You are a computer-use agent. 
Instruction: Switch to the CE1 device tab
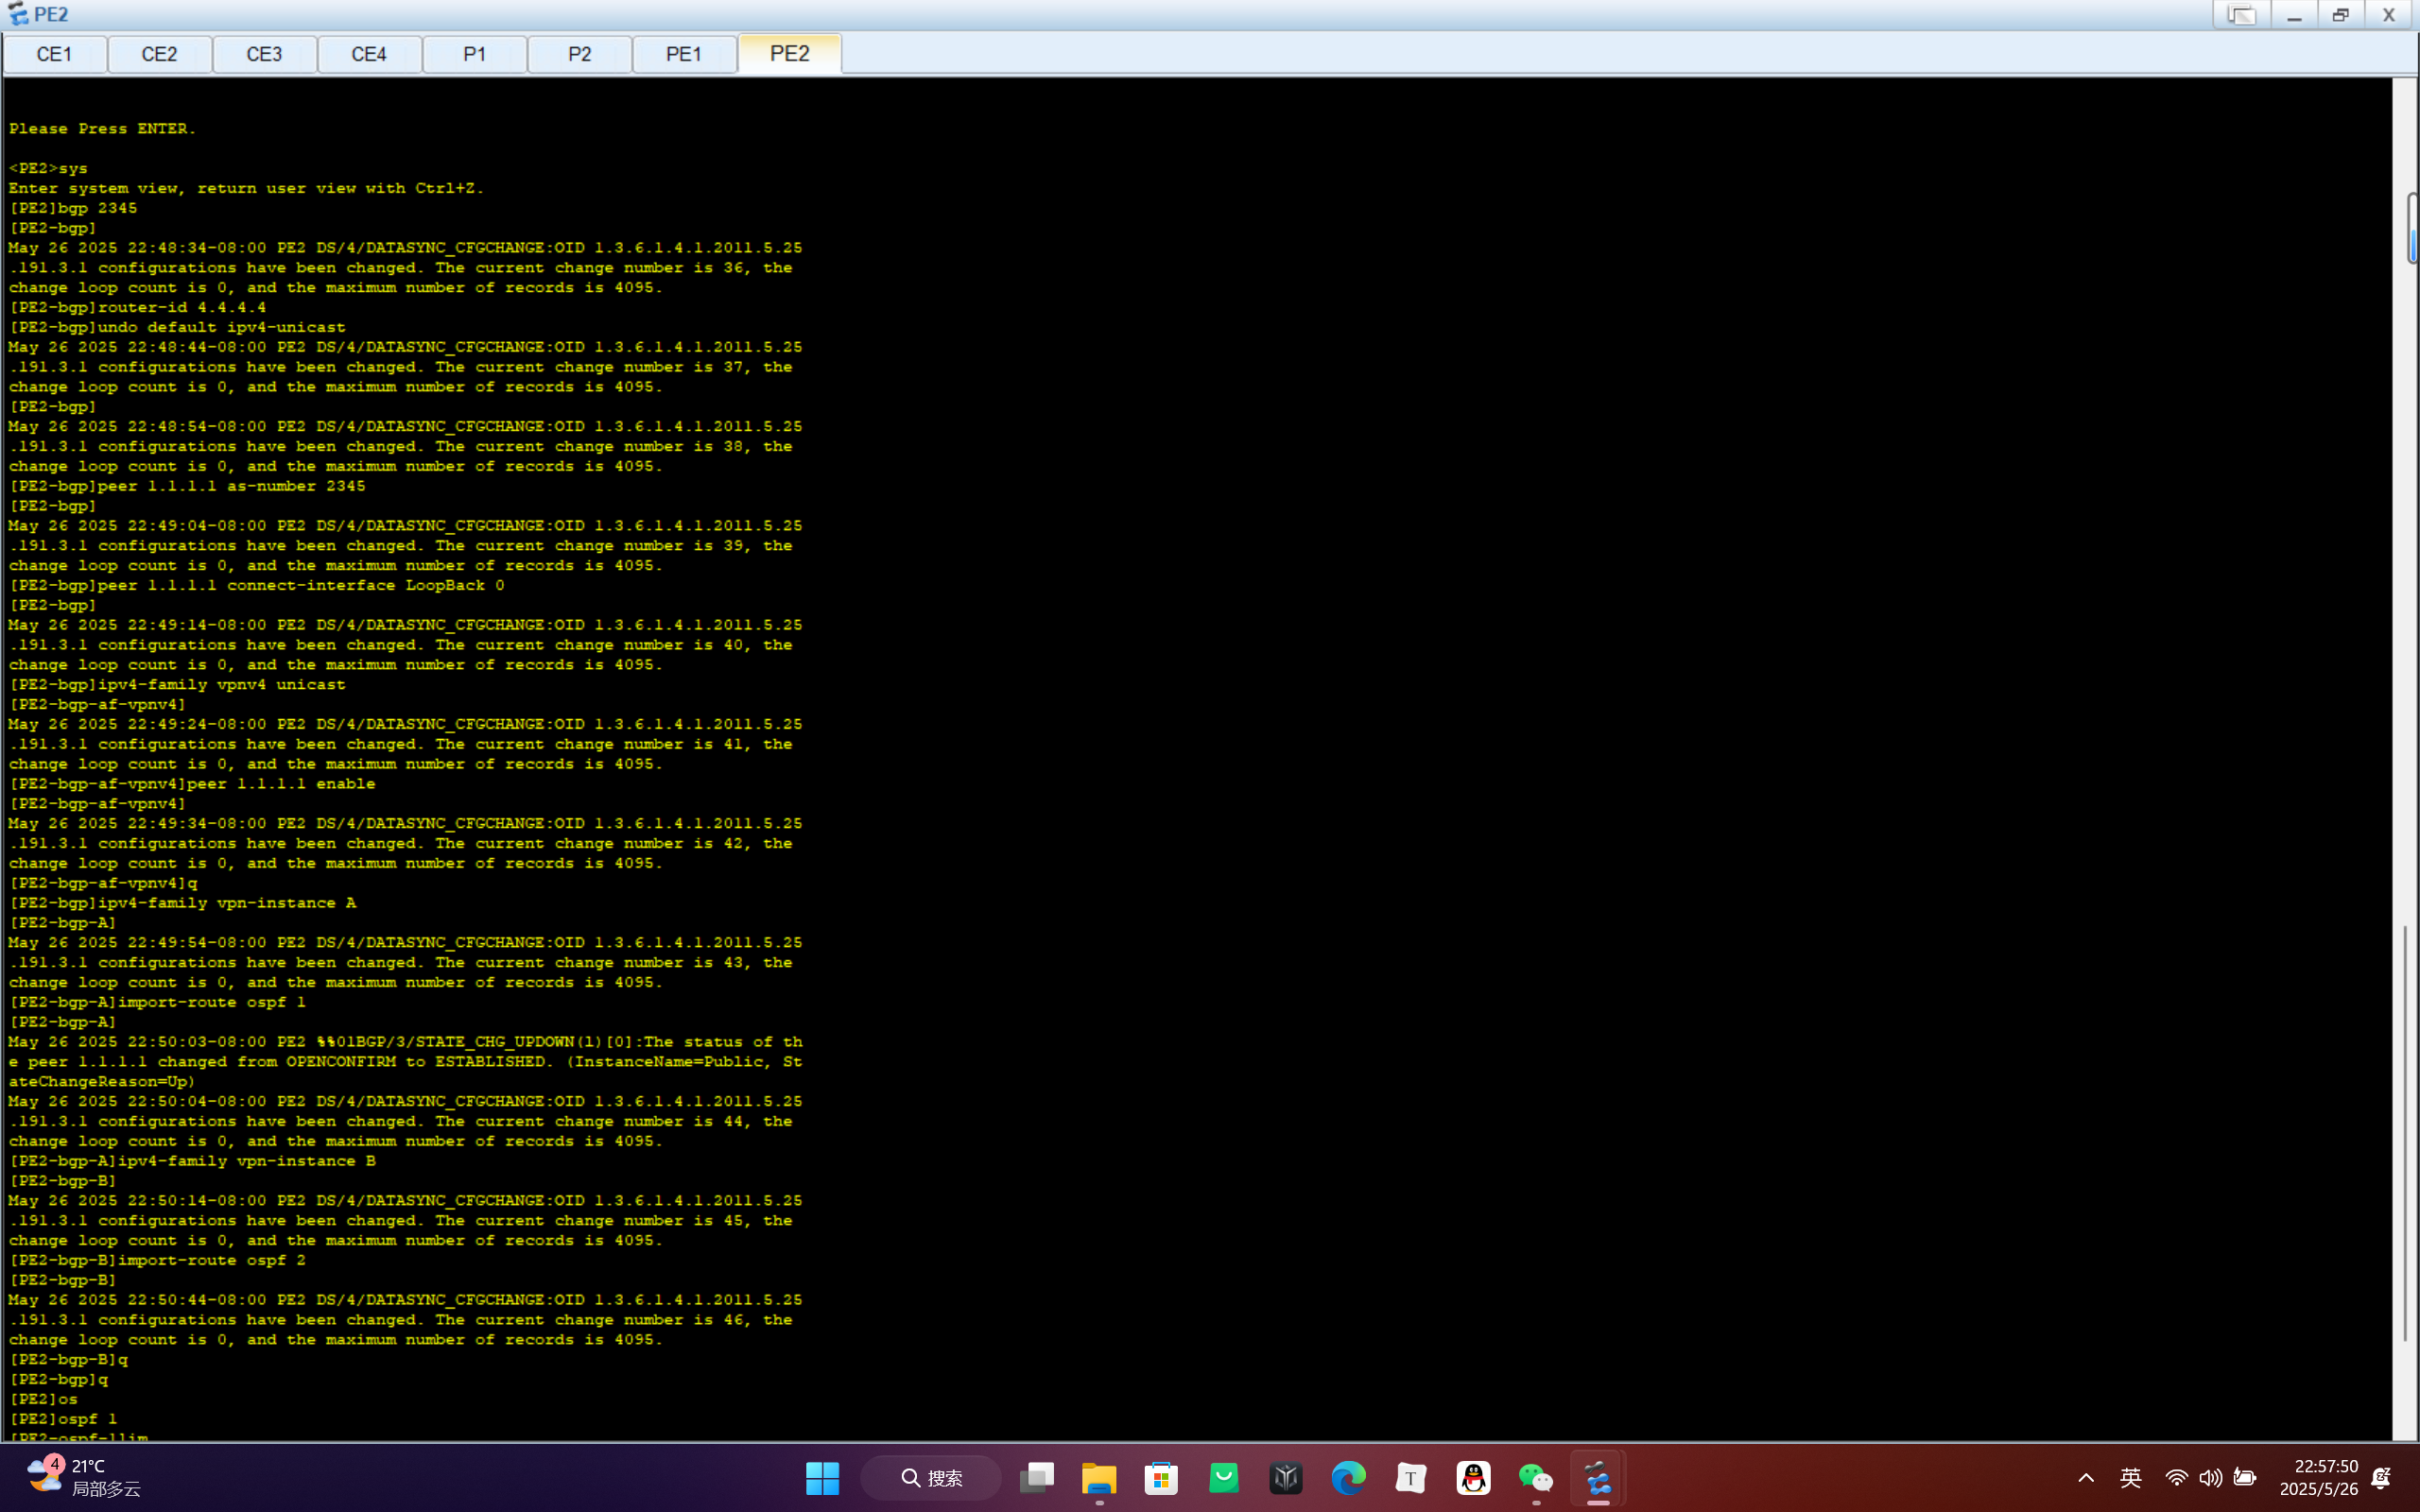(x=54, y=54)
